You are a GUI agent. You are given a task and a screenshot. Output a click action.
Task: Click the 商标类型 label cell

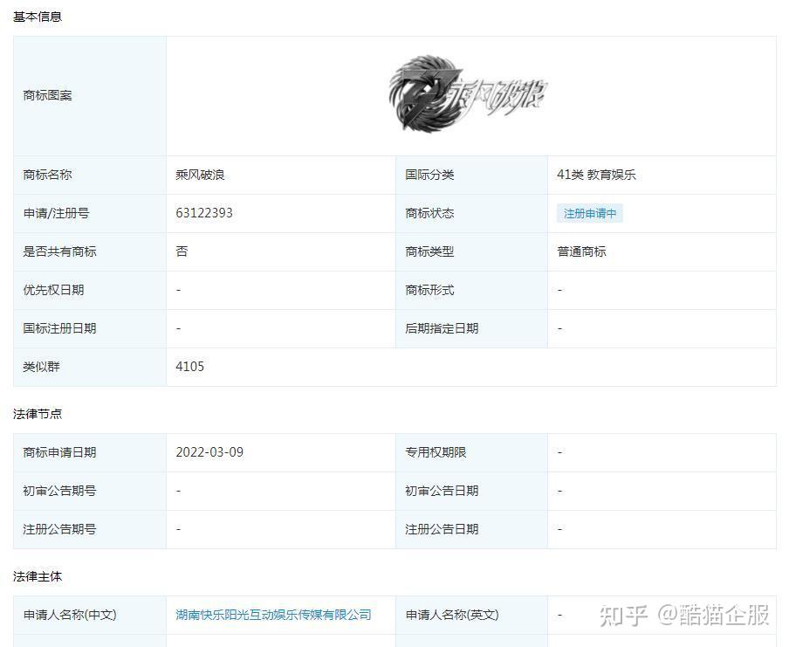click(x=471, y=251)
